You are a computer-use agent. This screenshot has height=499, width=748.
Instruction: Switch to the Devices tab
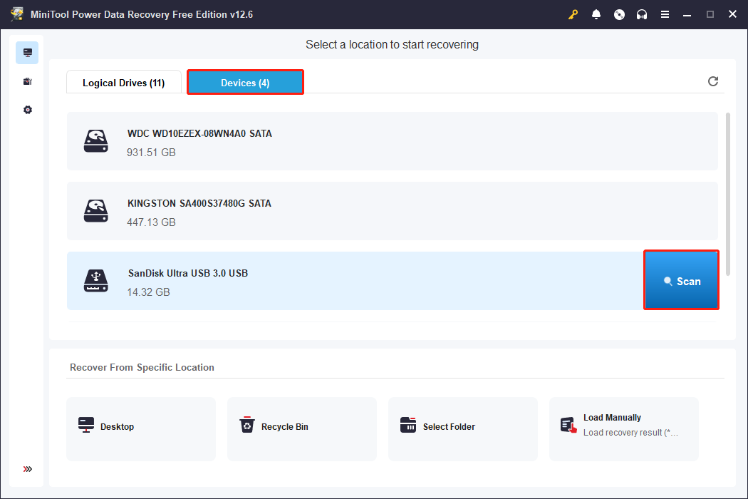click(x=245, y=82)
